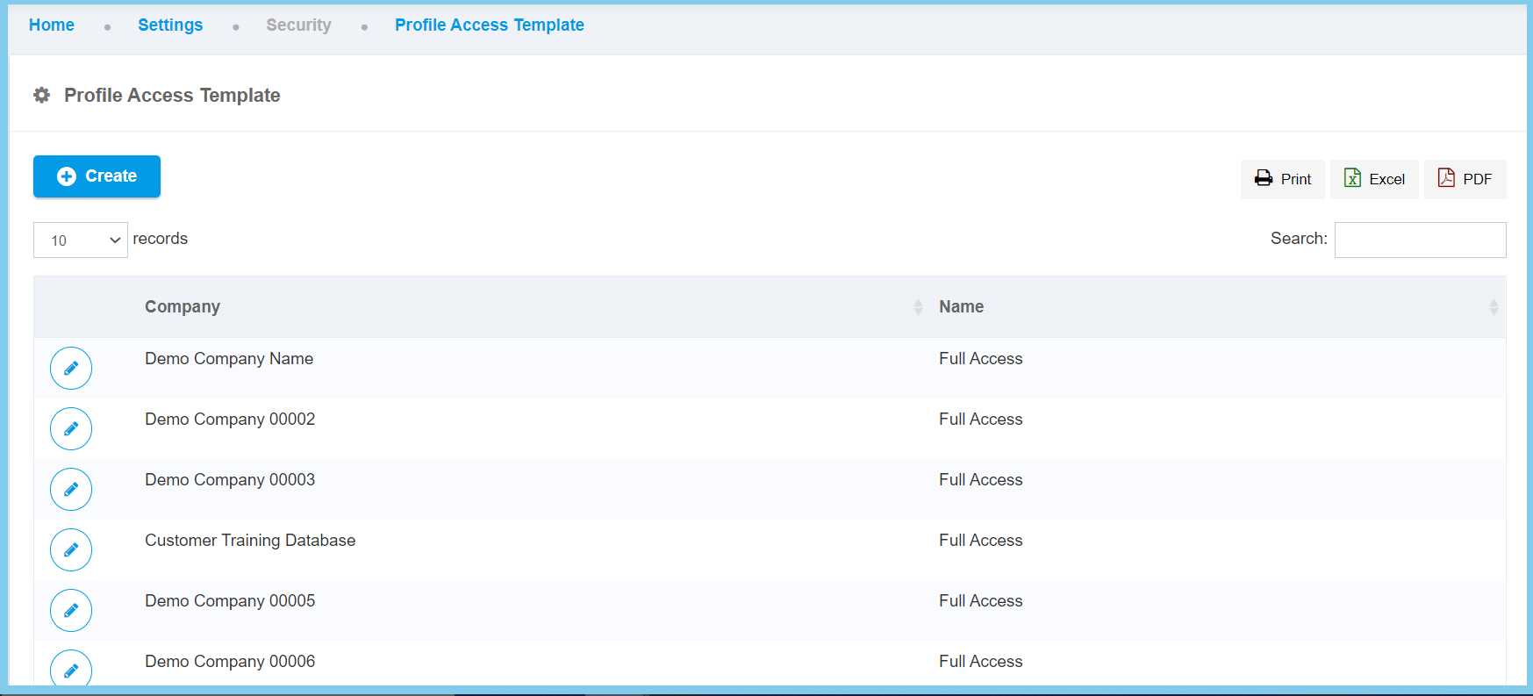Export the list as PDF

[x=1465, y=179]
